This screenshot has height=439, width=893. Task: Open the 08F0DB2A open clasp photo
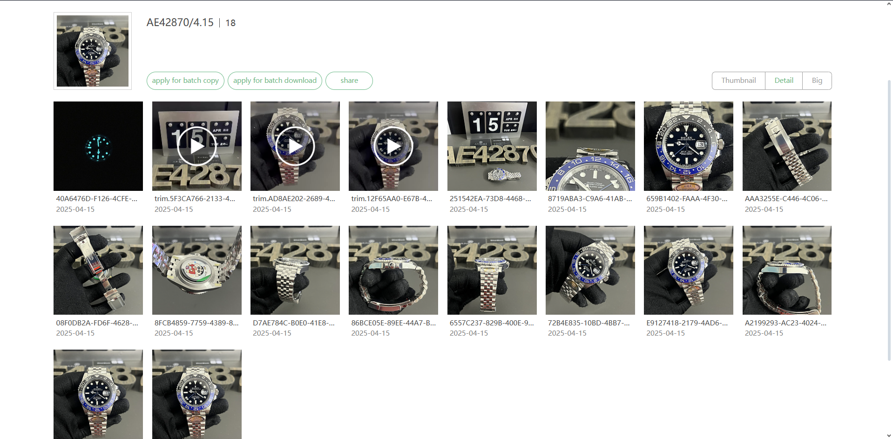click(98, 270)
